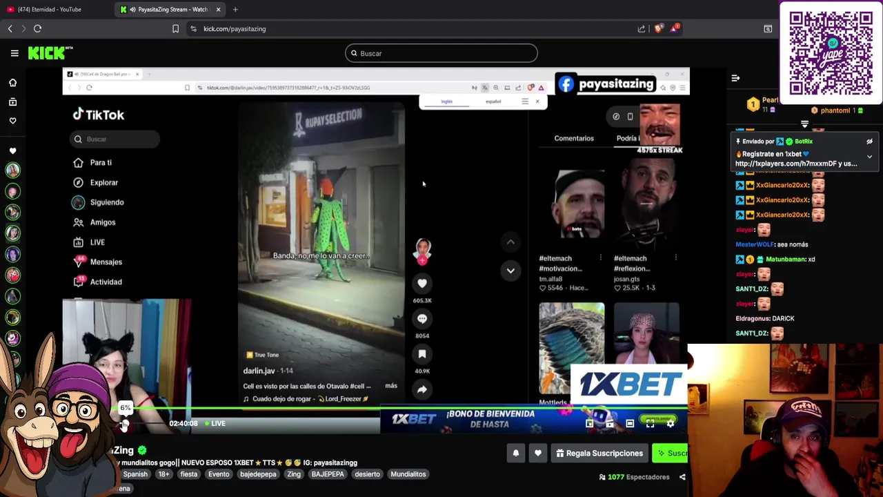Select the 18+ stream tag
Image resolution: width=883 pixels, height=497 pixels.
pos(163,474)
